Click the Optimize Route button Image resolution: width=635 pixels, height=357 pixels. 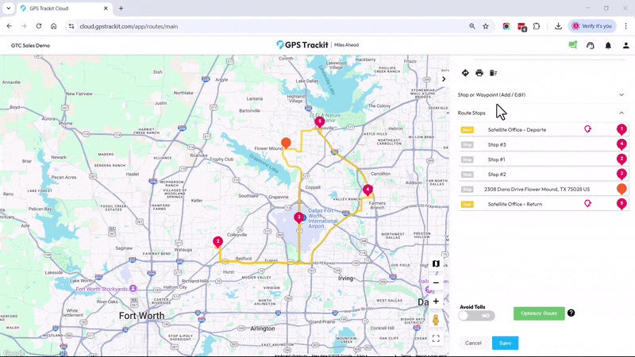(x=539, y=313)
